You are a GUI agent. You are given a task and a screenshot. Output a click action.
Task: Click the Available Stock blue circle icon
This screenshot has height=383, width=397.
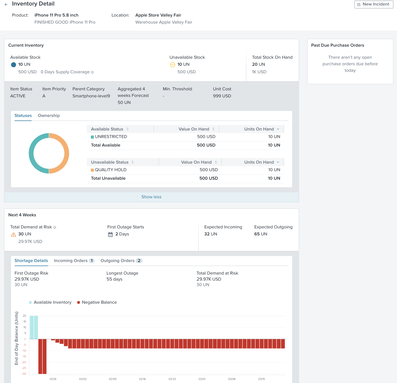click(x=14, y=65)
